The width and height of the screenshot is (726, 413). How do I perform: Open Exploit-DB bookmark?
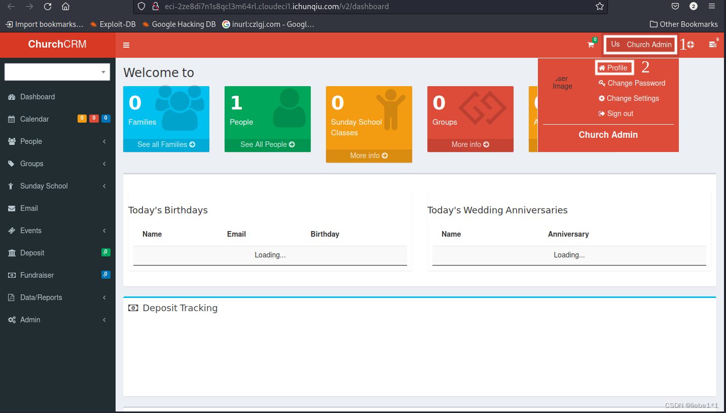pyautogui.click(x=113, y=24)
